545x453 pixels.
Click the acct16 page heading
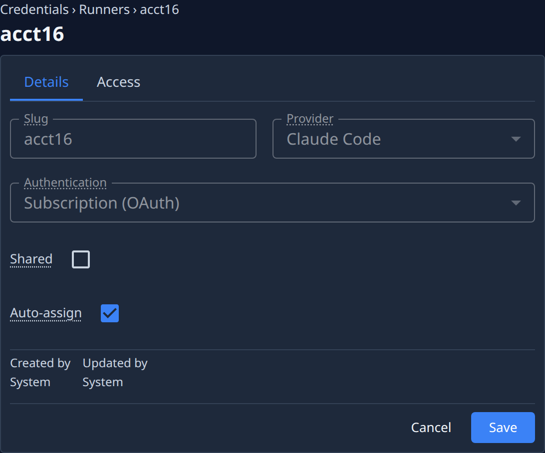coord(32,34)
